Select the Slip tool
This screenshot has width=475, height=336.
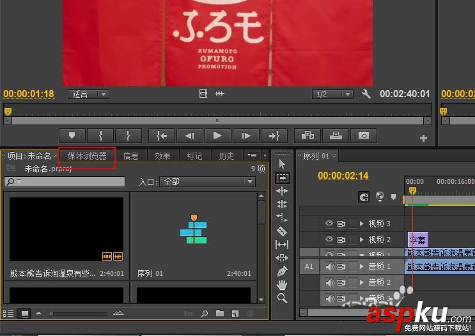coord(282,244)
